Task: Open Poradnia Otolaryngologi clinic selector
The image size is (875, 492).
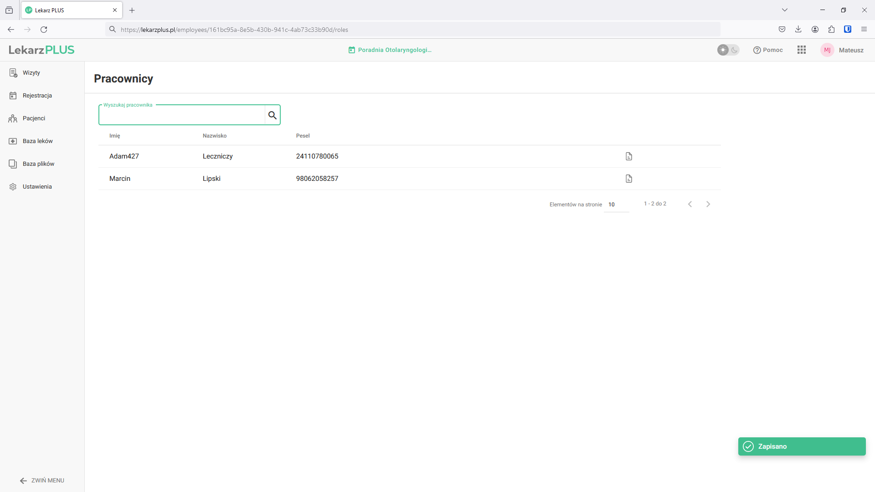Action: (x=390, y=50)
